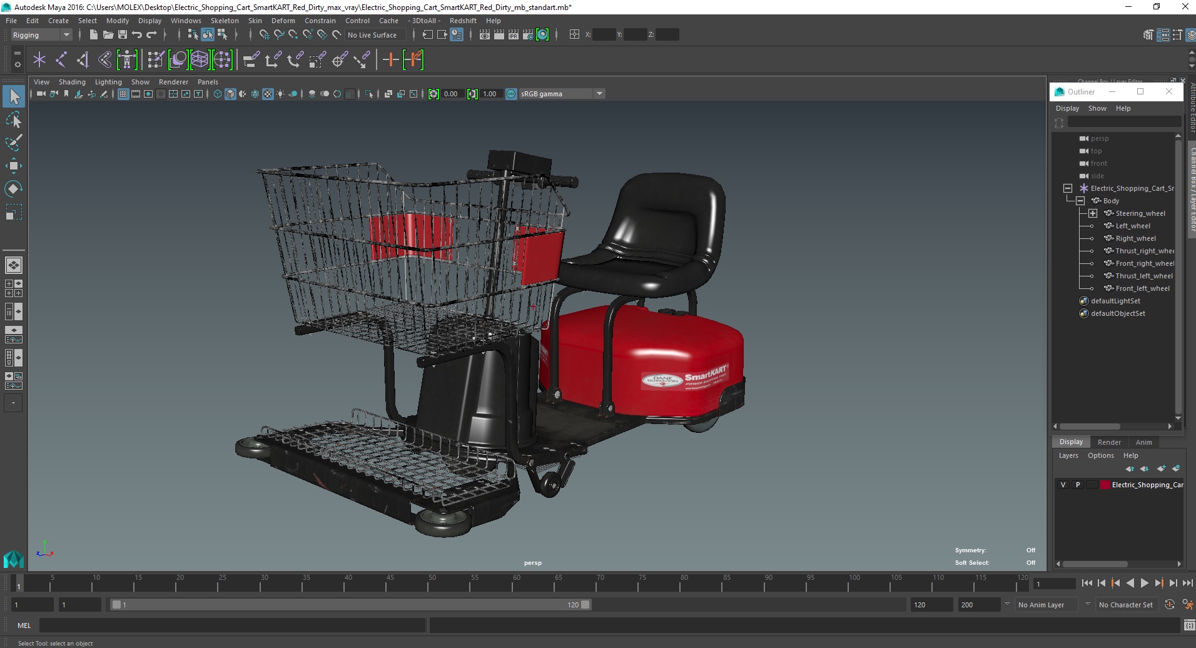Click the four view layout icon
The width and height of the screenshot is (1196, 648).
(14, 288)
